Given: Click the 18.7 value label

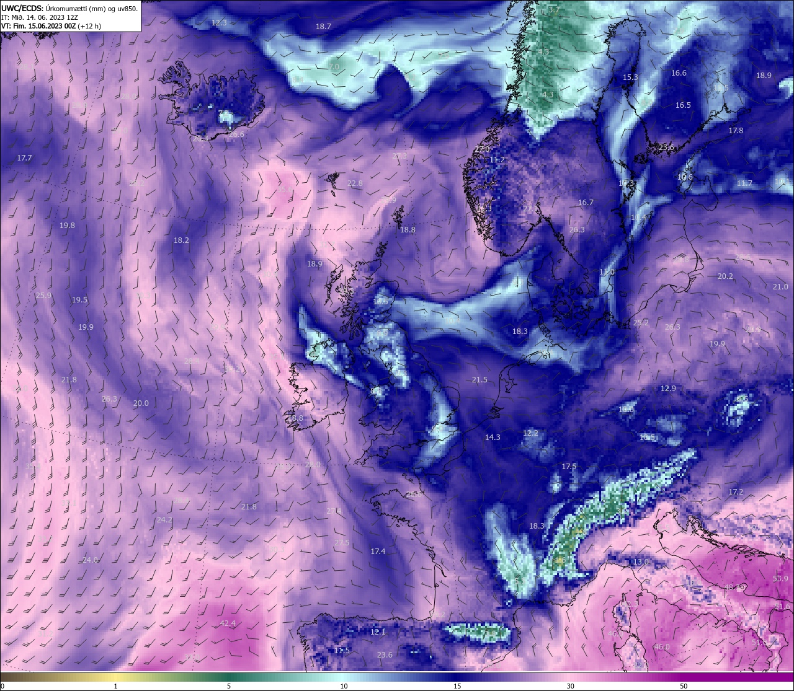Looking at the screenshot, I should [x=323, y=27].
